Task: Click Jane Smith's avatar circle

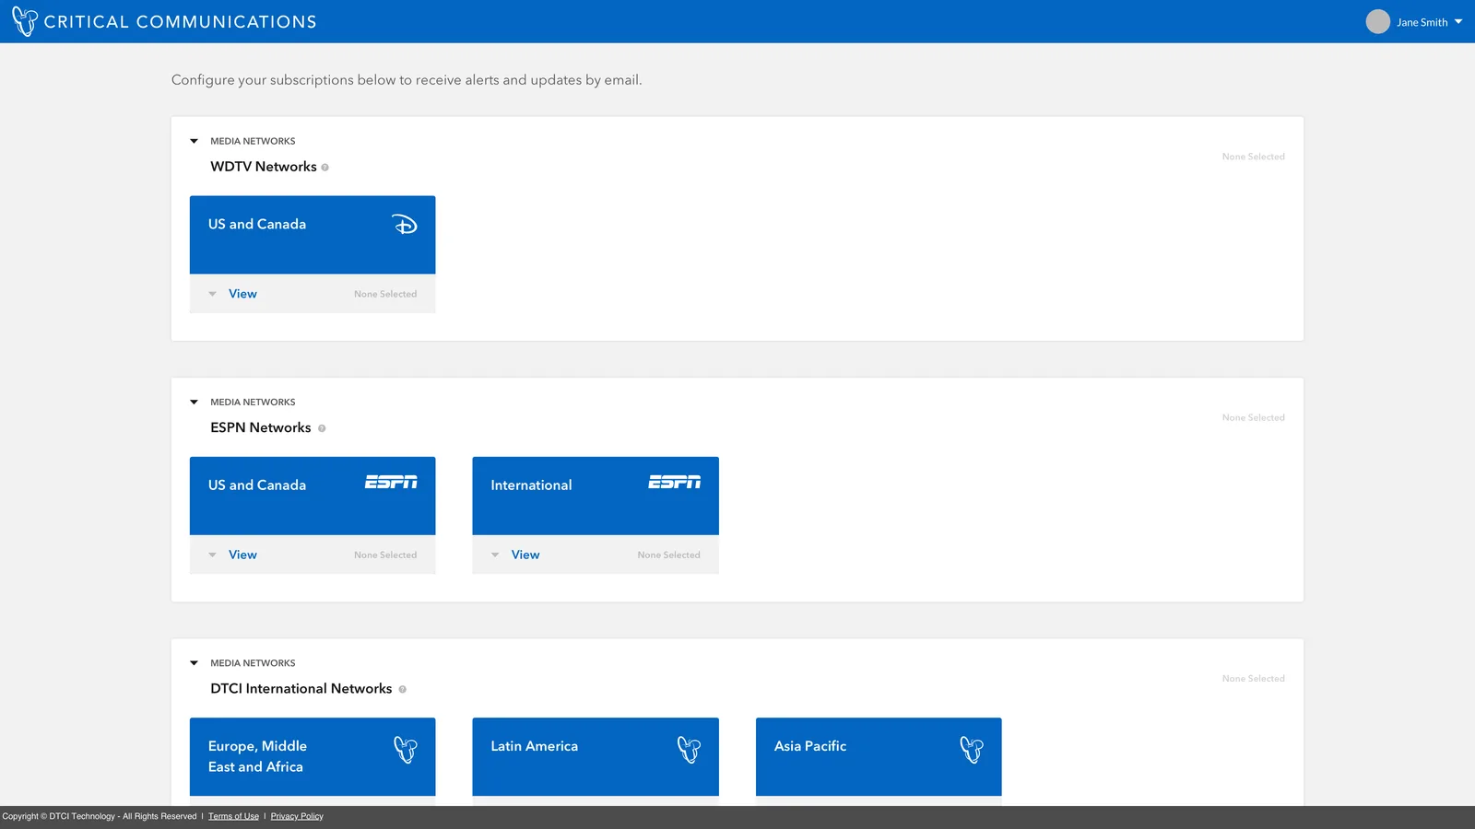Action: coord(1377,22)
